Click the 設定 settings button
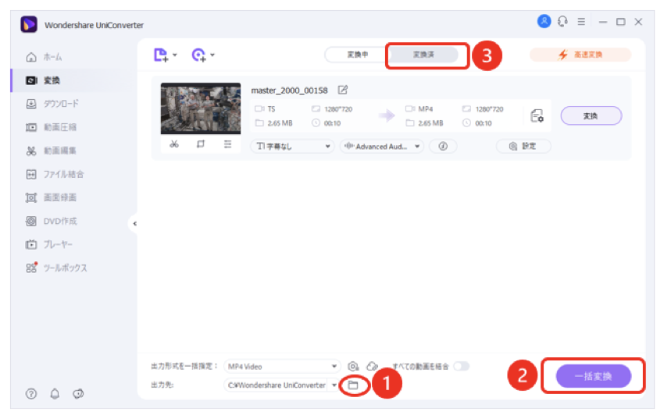664x415 pixels. click(523, 147)
